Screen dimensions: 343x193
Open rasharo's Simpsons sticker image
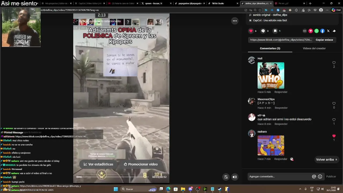point(271,146)
